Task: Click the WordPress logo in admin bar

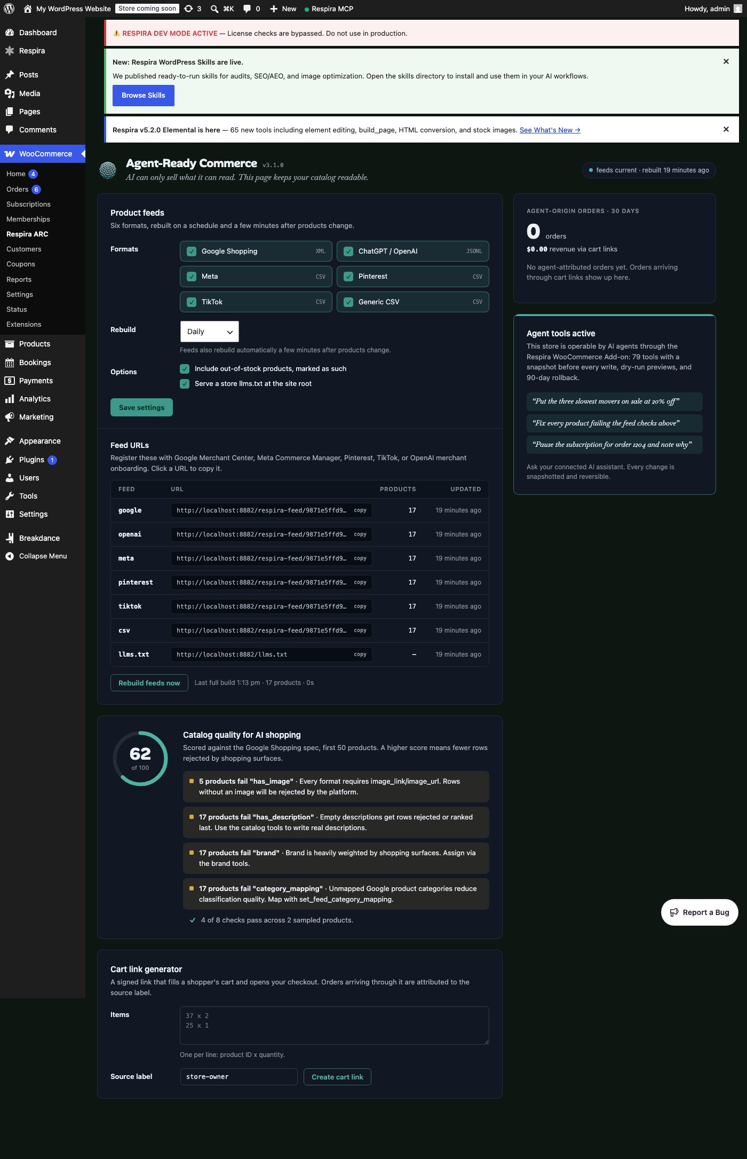Action: point(9,9)
